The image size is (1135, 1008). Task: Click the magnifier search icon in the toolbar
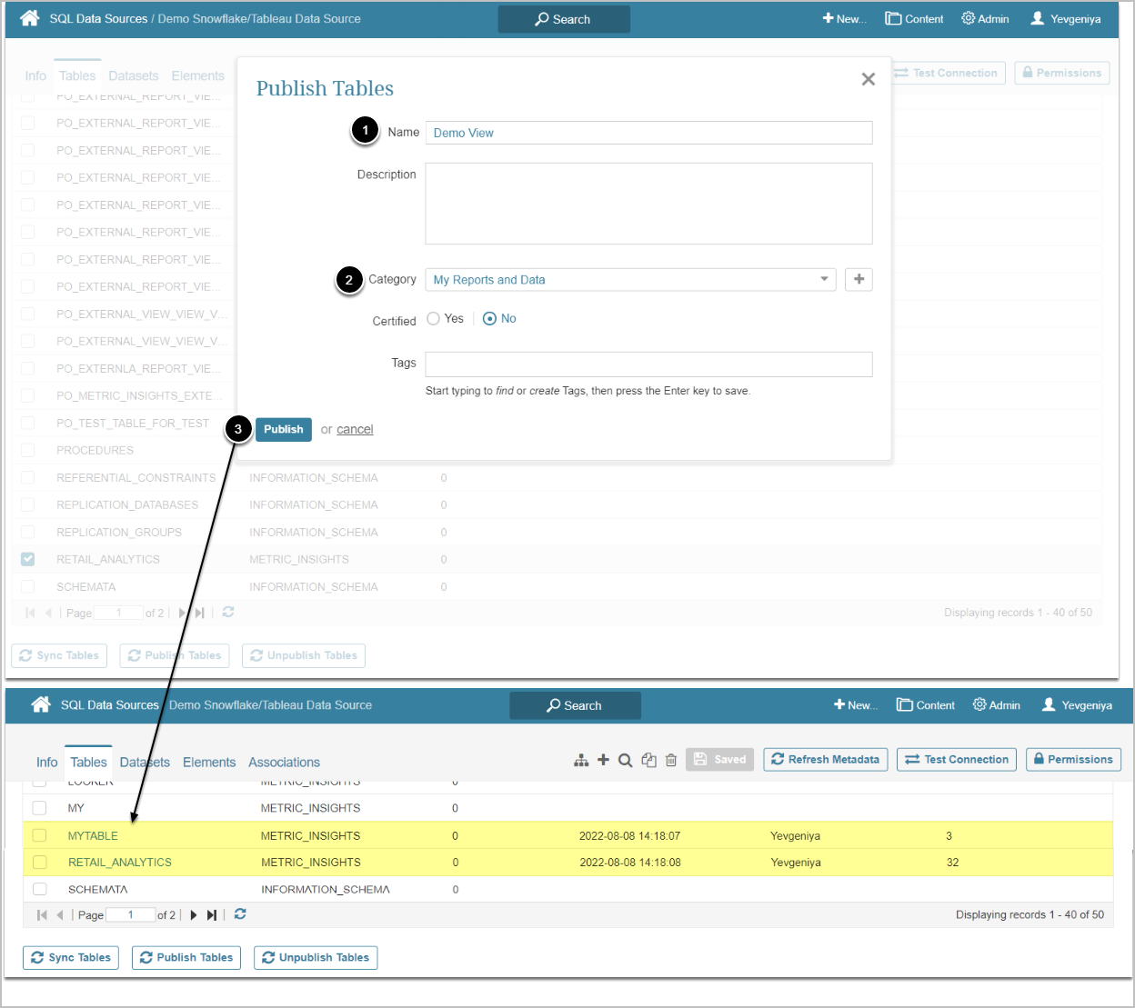click(626, 760)
